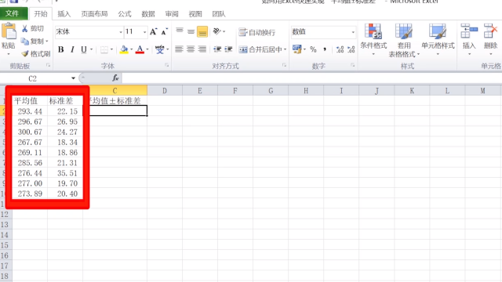This screenshot has width=502, height=282.
Task: Expand the font name 宋体 dropdown
Action: (121, 32)
